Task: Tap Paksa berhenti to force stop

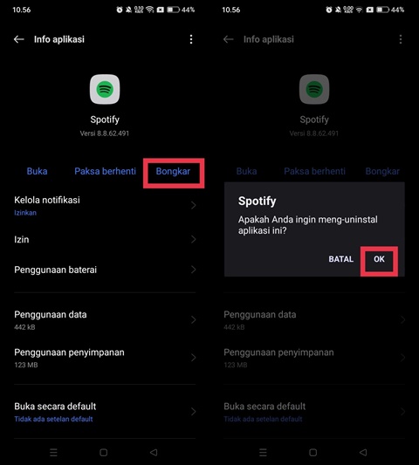Action: tap(105, 171)
